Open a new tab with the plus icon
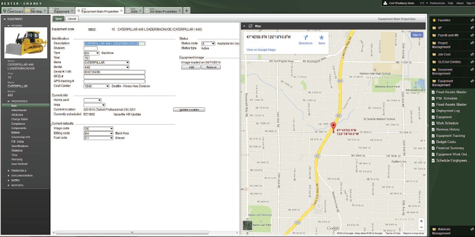The height and width of the screenshot is (237, 475). [x=187, y=11]
